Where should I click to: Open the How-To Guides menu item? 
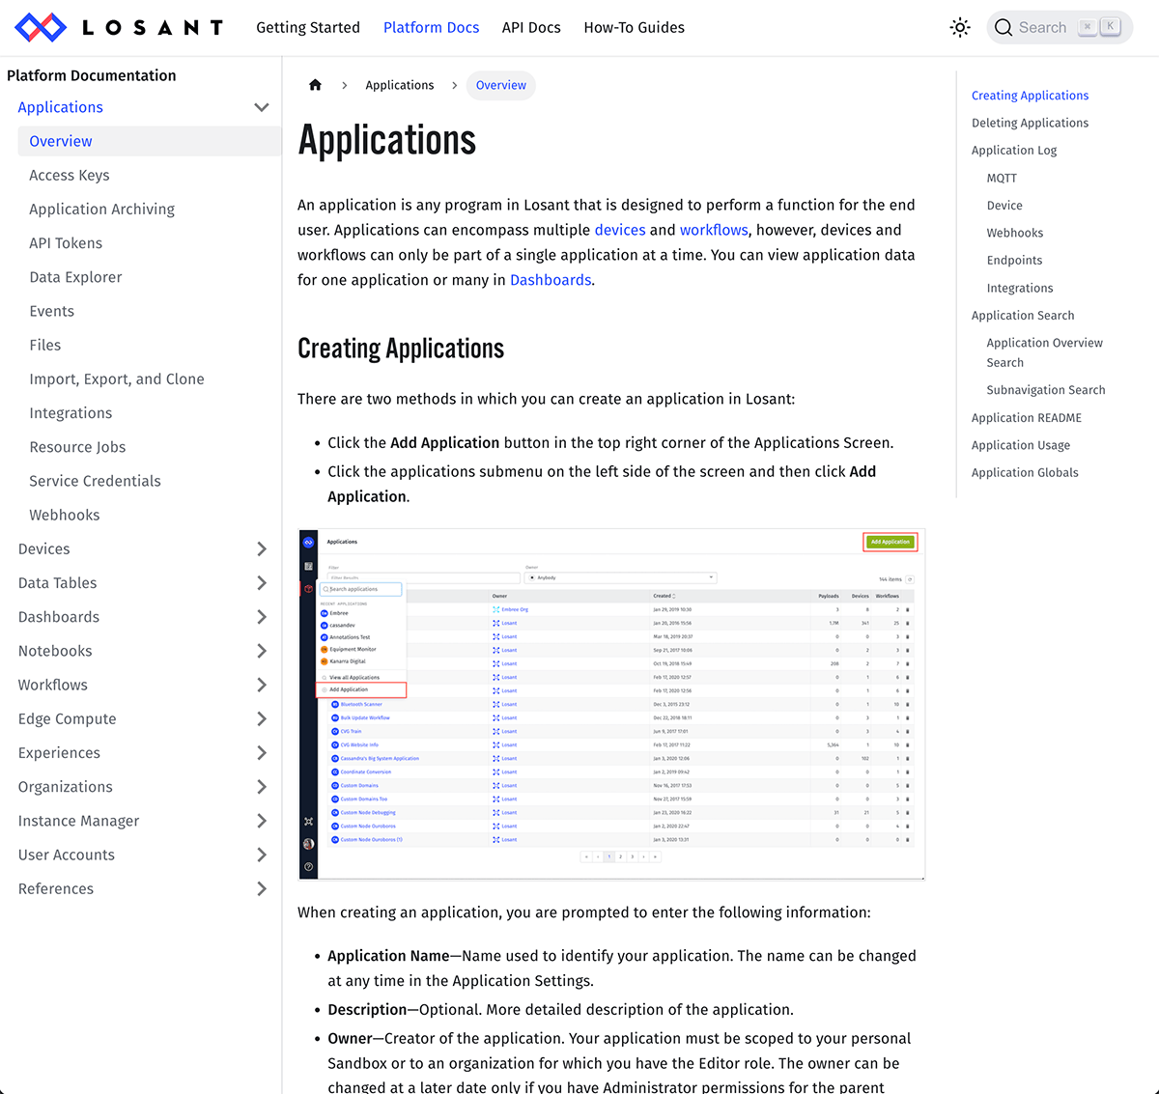tap(634, 27)
